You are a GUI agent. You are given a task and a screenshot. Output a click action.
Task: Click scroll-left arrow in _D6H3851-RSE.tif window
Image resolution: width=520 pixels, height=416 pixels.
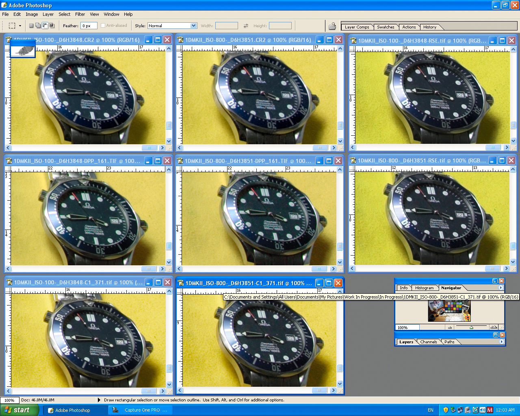[352, 269]
